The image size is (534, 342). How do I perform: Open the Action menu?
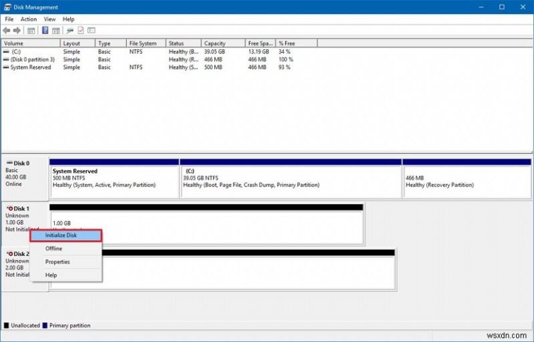(29, 19)
